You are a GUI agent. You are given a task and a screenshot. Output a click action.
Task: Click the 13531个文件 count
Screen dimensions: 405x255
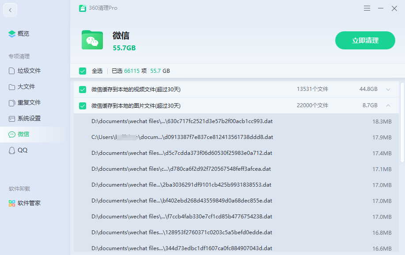[312, 89]
